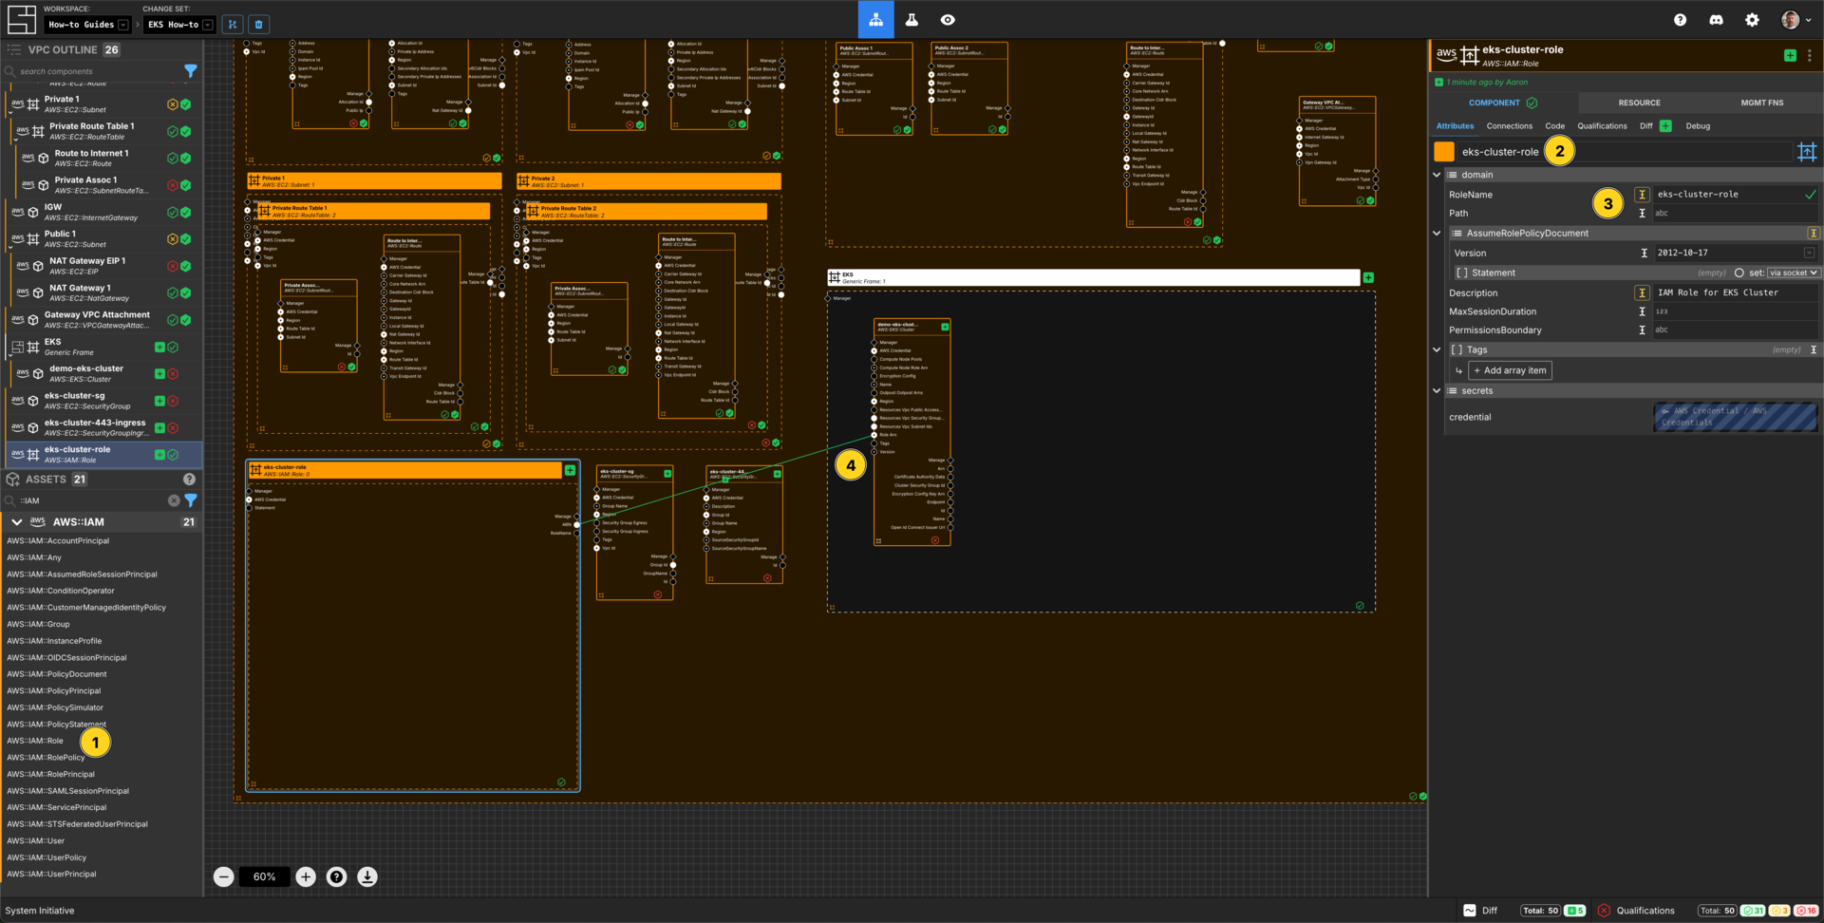The image size is (1824, 923).
Task: Open canvas controls help
Action: point(336,876)
